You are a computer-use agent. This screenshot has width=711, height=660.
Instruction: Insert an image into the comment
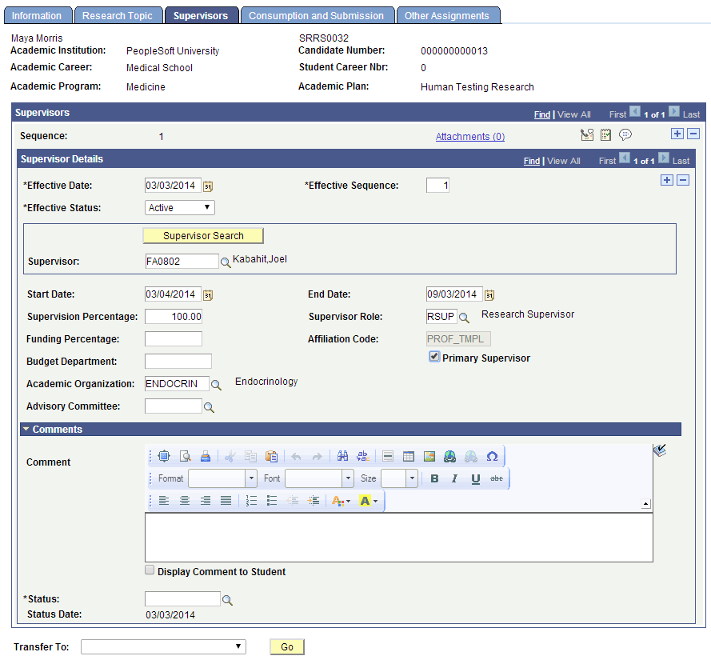pyautogui.click(x=429, y=456)
